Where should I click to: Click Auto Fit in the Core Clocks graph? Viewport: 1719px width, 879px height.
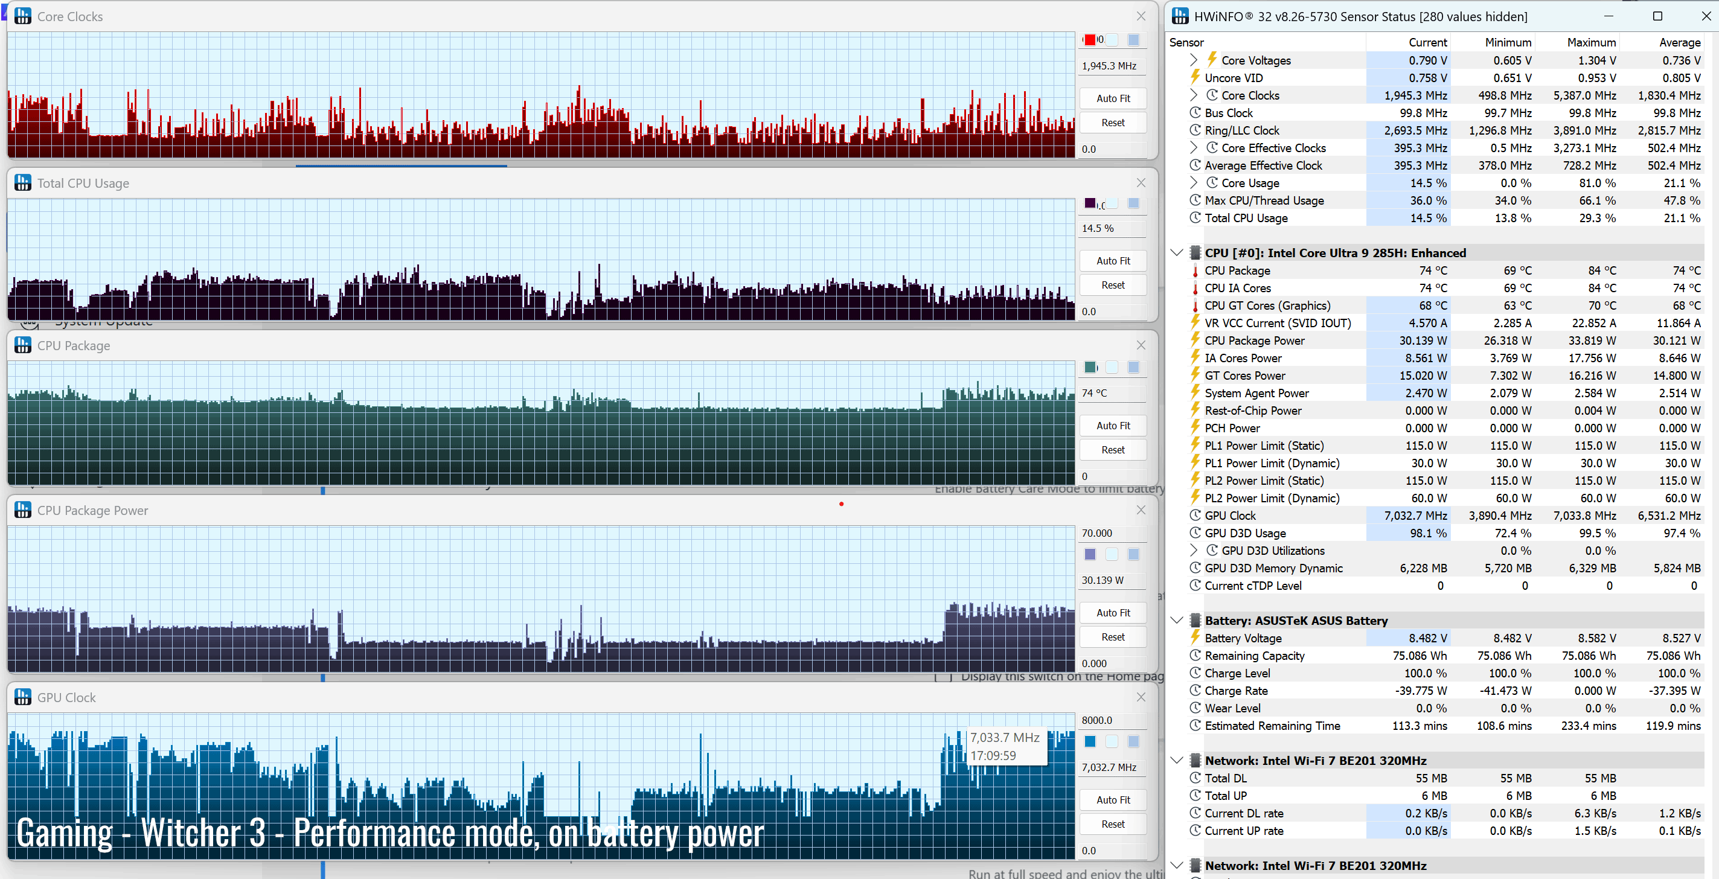[x=1112, y=98]
